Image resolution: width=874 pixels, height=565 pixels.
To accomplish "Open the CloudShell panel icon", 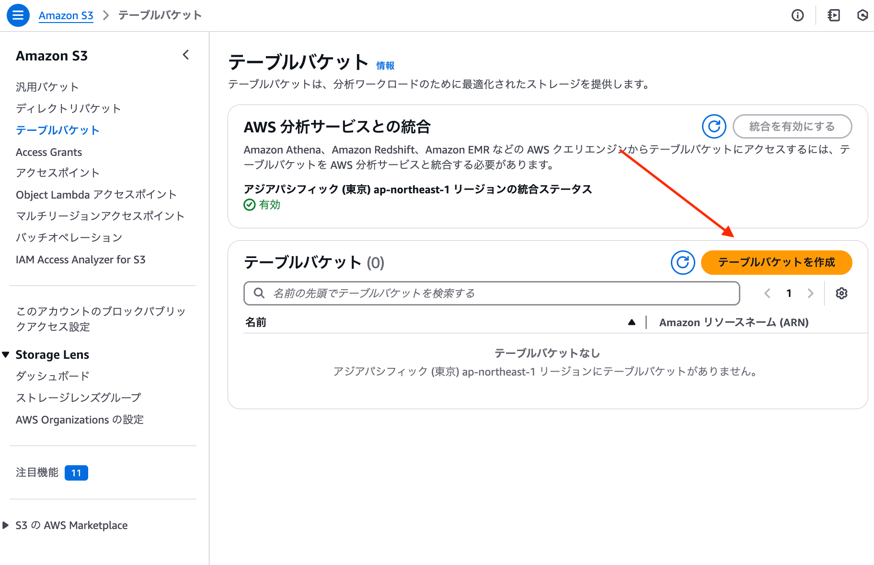I will tap(834, 15).
